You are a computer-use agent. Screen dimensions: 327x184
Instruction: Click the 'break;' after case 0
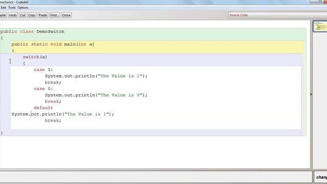(53, 101)
